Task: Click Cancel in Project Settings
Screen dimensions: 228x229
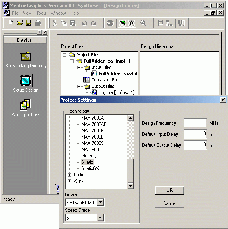Action: pos(169,203)
